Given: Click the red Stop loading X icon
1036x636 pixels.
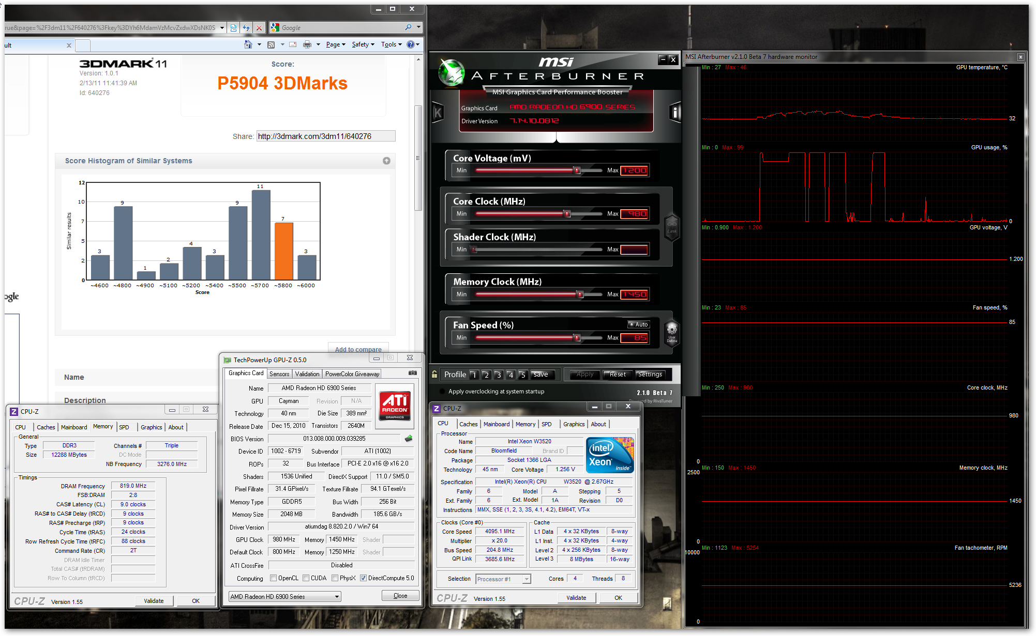Looking at the screenshot, I should [x=259, y=28].
